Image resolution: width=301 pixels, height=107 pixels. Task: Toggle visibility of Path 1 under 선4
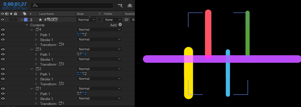(x=3, y=35)
